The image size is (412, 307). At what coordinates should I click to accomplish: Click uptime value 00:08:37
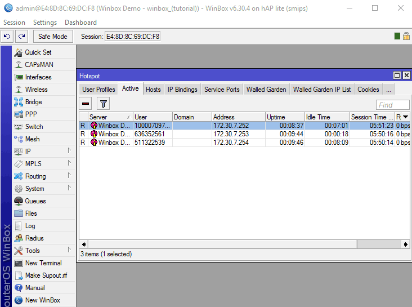[291, 126]
